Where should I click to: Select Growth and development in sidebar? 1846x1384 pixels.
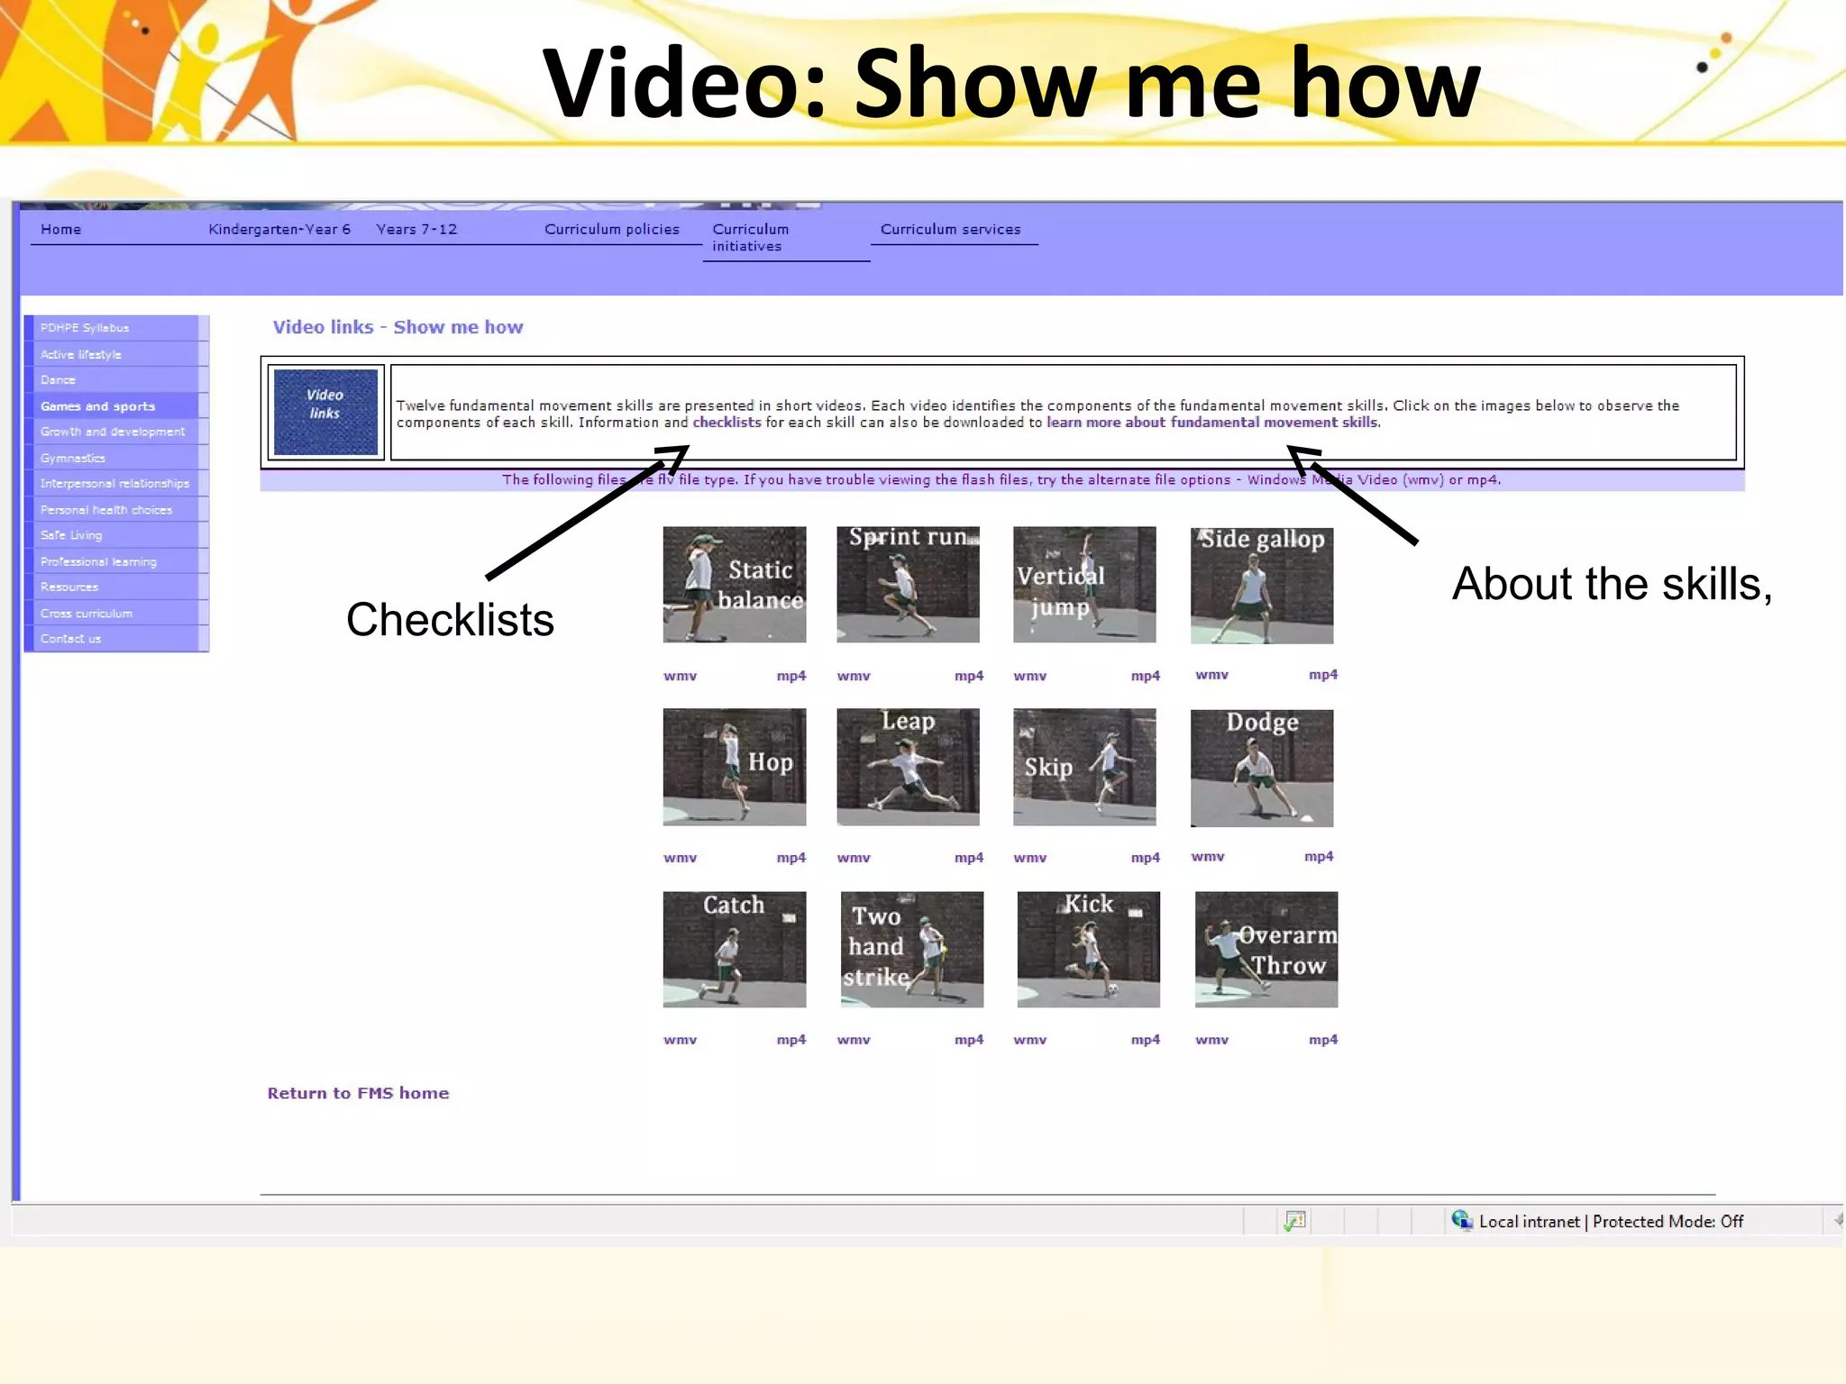point(116,432)
